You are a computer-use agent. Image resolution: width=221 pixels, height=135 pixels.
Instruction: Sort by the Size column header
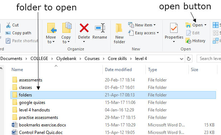click(x=194, y=70)
